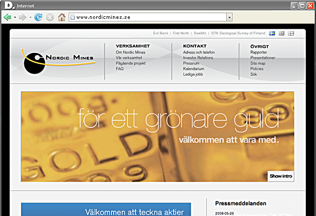Expand the address bar dropdown arrow
Viewport: 316px width, 216px height.
coord(229,17)
